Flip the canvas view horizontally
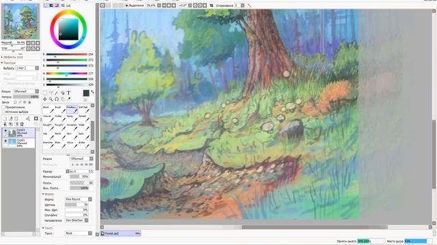437x245 pixels. point(212,5)
